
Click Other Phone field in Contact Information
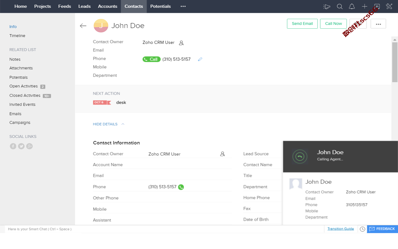(162, 198)
